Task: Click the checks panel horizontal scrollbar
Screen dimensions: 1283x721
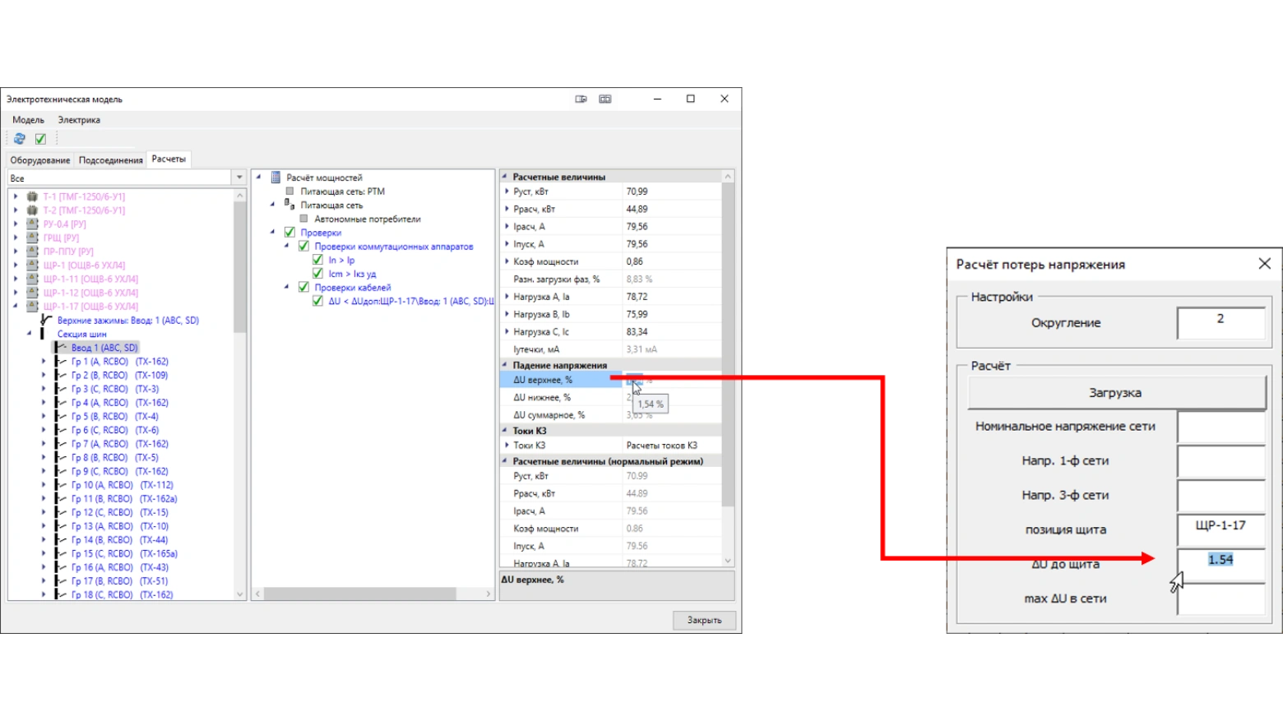Action: pos(373,594)
